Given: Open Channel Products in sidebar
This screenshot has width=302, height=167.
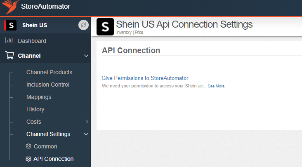Looking at the screenshot, I should coord(50,72).
